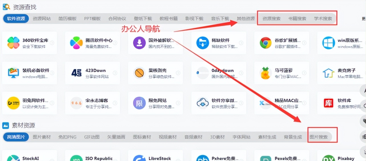Click the yellow 羽兔网软件 logo
The image size is (366, 161).
tap(13, 103)
